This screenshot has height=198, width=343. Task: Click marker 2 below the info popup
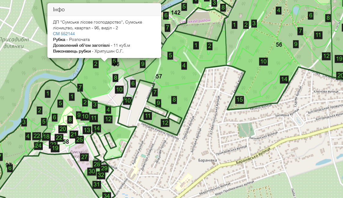(x=95, y=64)
